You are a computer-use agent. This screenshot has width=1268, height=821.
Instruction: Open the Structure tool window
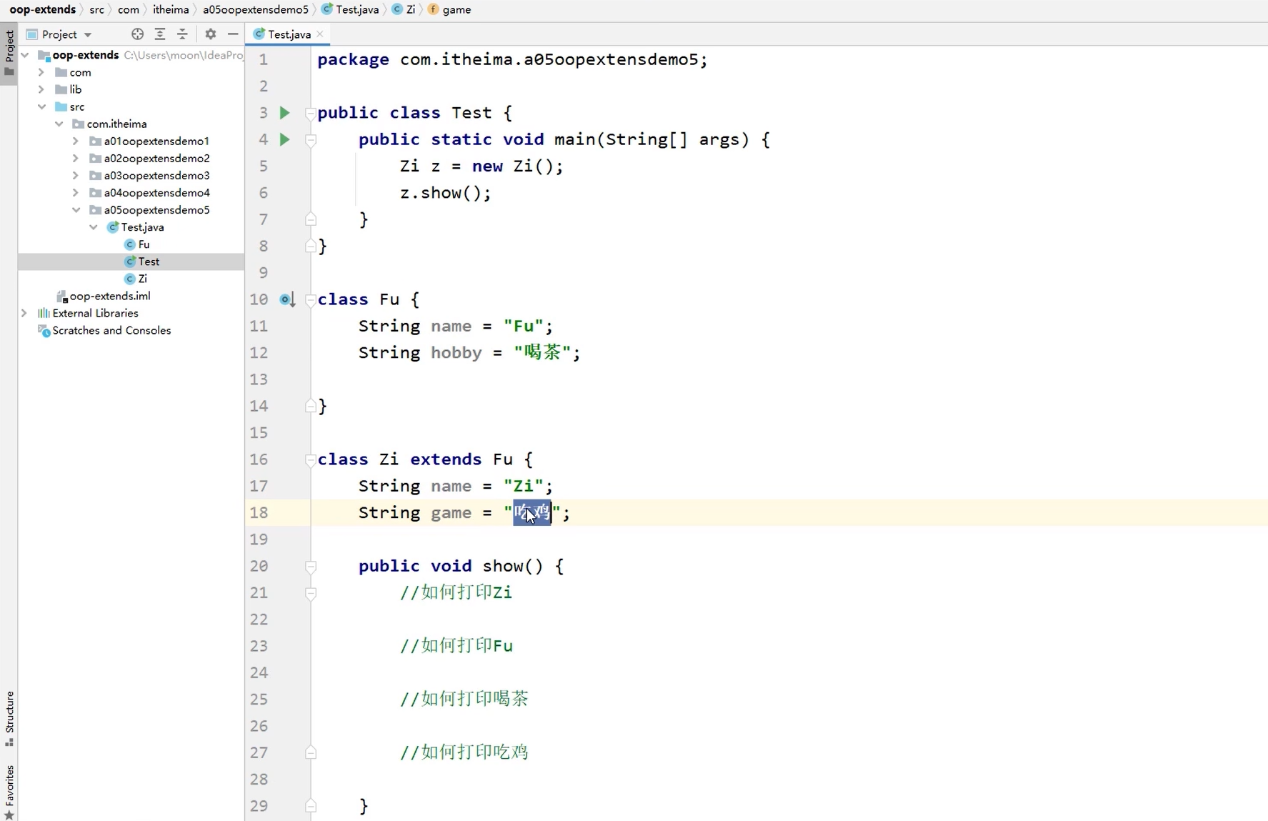pos(9,716)
